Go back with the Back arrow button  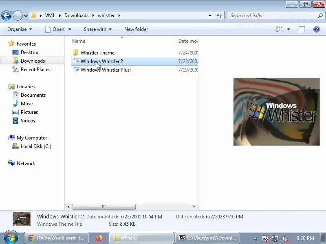pyautogui.click(x=6, y=15)
